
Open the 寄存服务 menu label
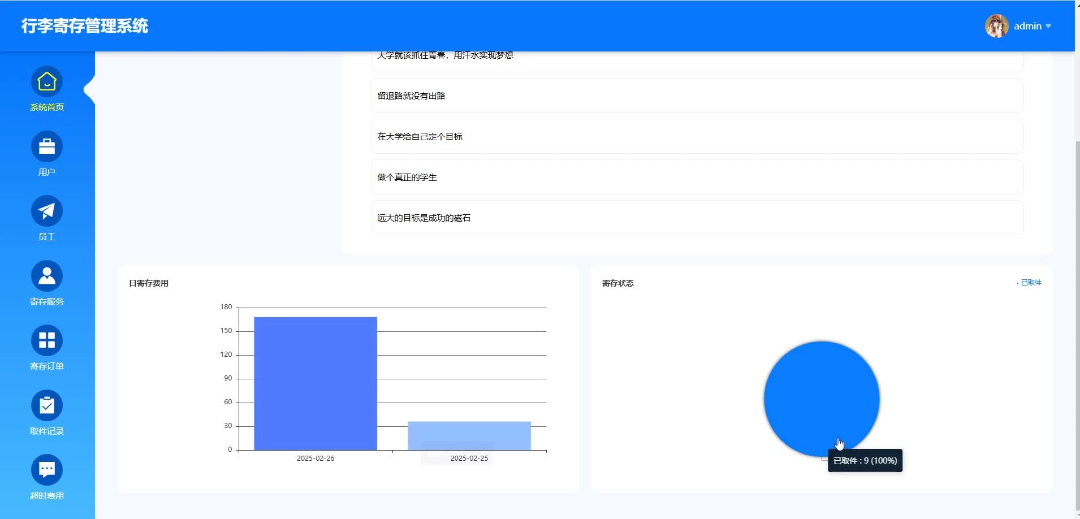(47, 302)
